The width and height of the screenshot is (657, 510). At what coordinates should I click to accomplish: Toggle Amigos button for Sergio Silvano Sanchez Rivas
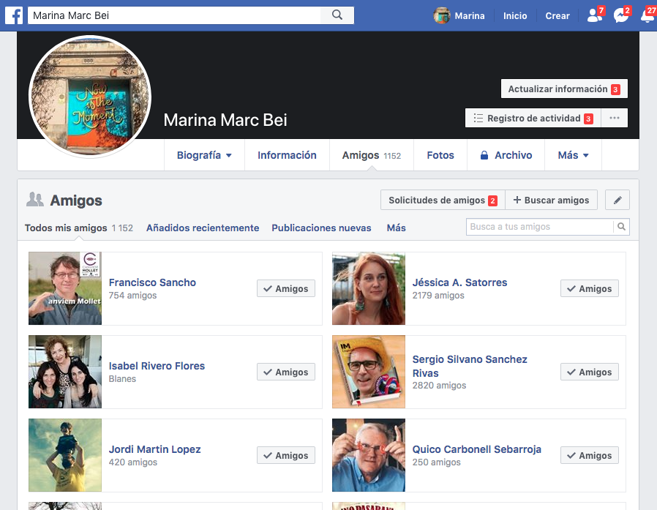(590, 372)
